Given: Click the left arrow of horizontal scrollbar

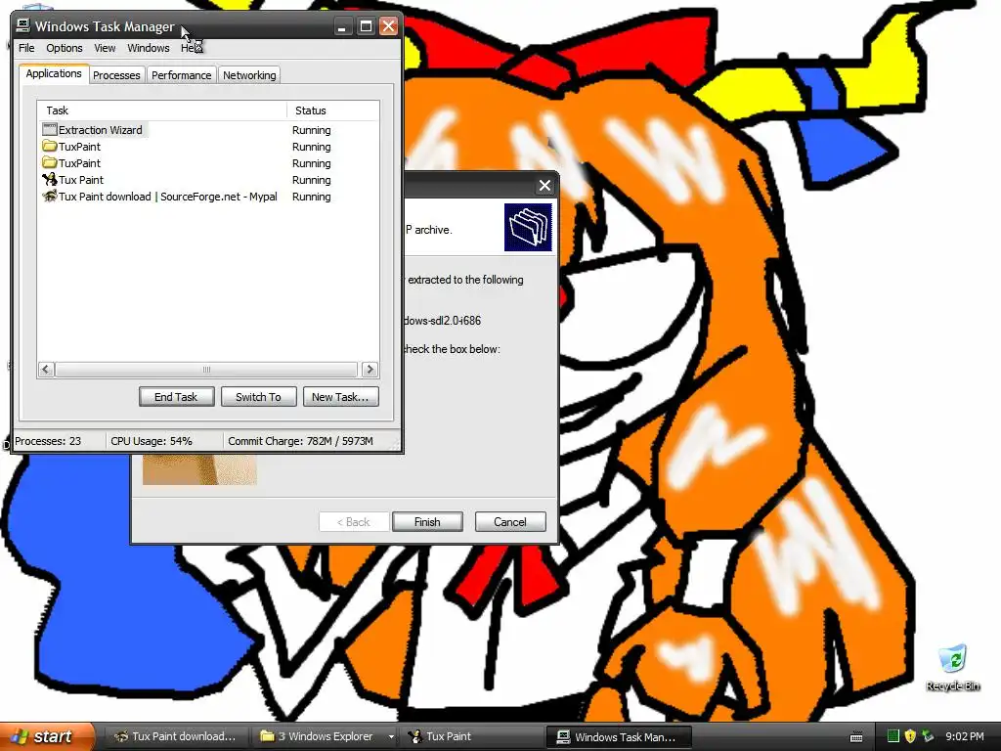Looking at the screenshot, I should pyautogui.click(x=46, y=369).
